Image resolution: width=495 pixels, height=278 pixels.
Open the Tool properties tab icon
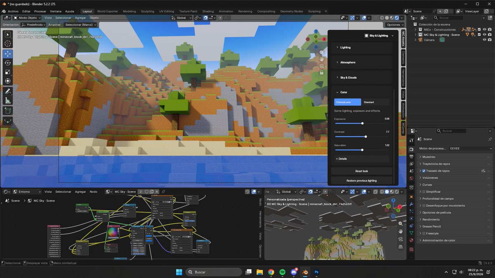tap(411, 140)
